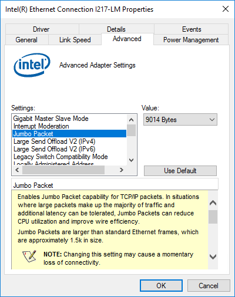Click the note icon beside the connectivity warning
This screenshot has height=297, width=235.
point(29,256)
